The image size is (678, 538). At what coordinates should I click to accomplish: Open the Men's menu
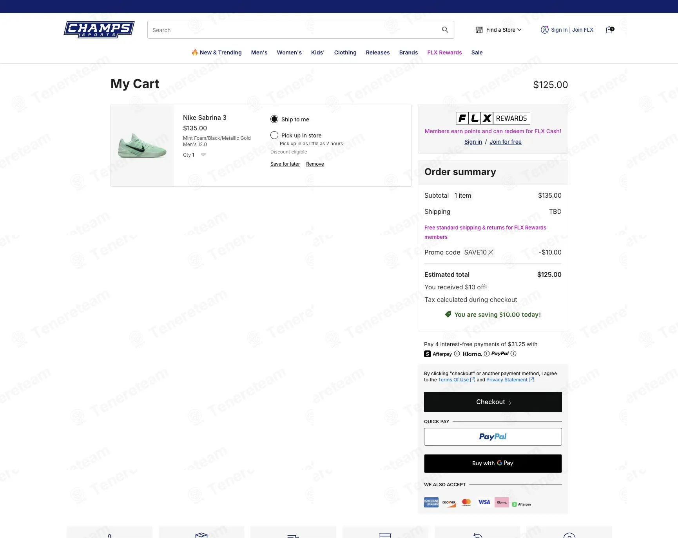click(259, 52)
